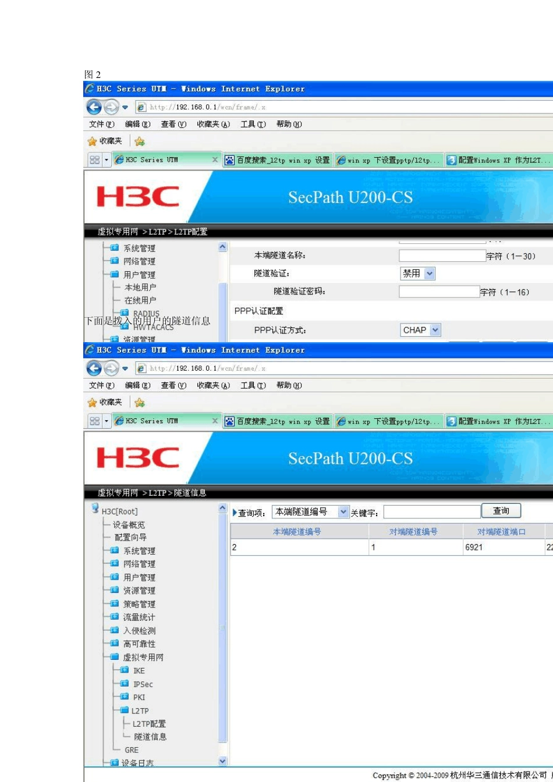Viewport: 553px width, 782px height.
Task: Click the add-to-favorites star icon in the upper window
Action: (140, 141)
